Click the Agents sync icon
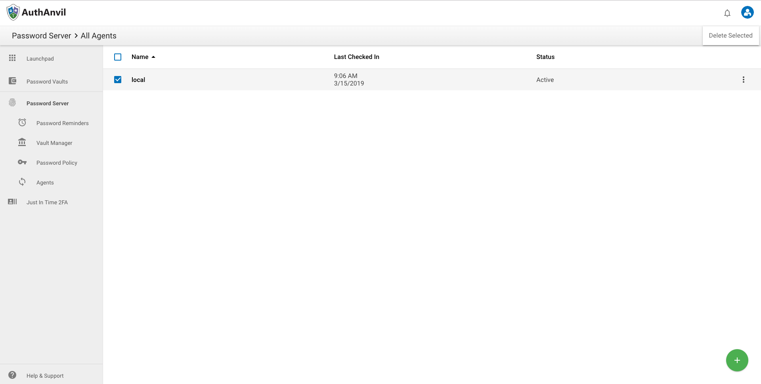 tap(22, 182)
